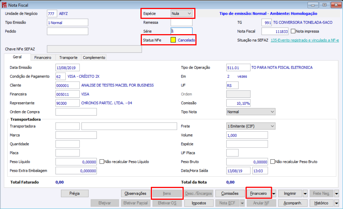Switch to the Transporte tab

(x=68, y=58)
